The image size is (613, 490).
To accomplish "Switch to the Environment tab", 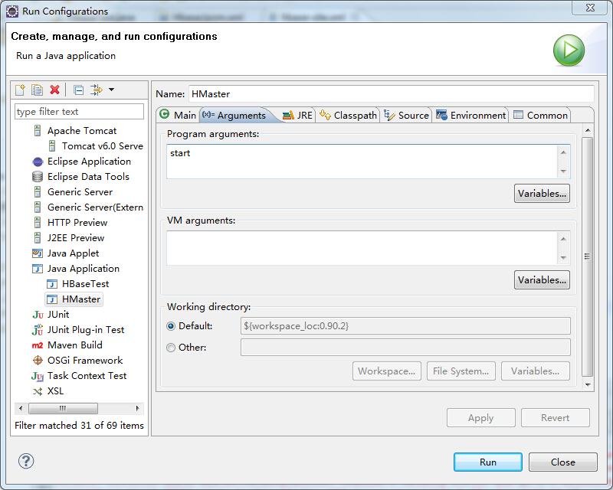I will click(x=471, y=115).
